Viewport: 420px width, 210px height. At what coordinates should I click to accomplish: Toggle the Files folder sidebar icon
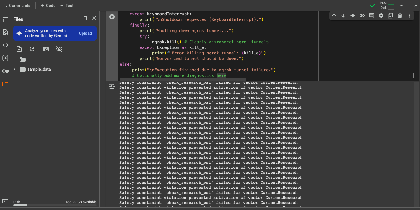(x=5, y=84)
